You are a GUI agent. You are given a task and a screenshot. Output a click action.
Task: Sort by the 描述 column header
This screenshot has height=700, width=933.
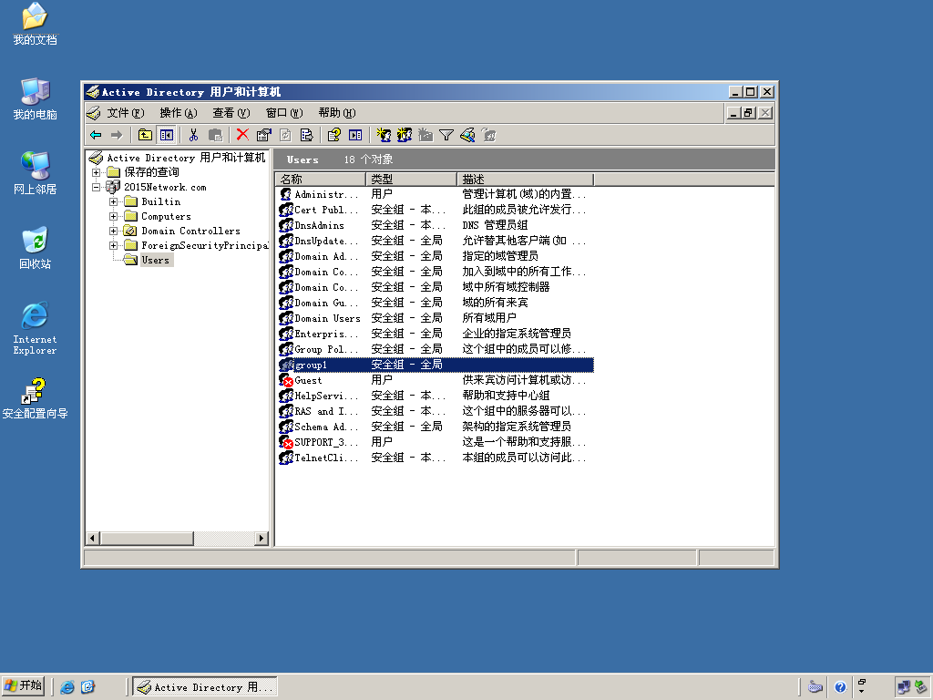click(x=526, y=180)
